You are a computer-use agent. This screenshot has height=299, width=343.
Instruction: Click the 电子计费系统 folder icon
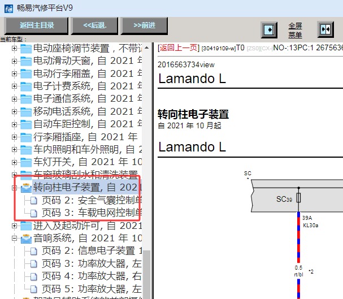tap(26, 86)
